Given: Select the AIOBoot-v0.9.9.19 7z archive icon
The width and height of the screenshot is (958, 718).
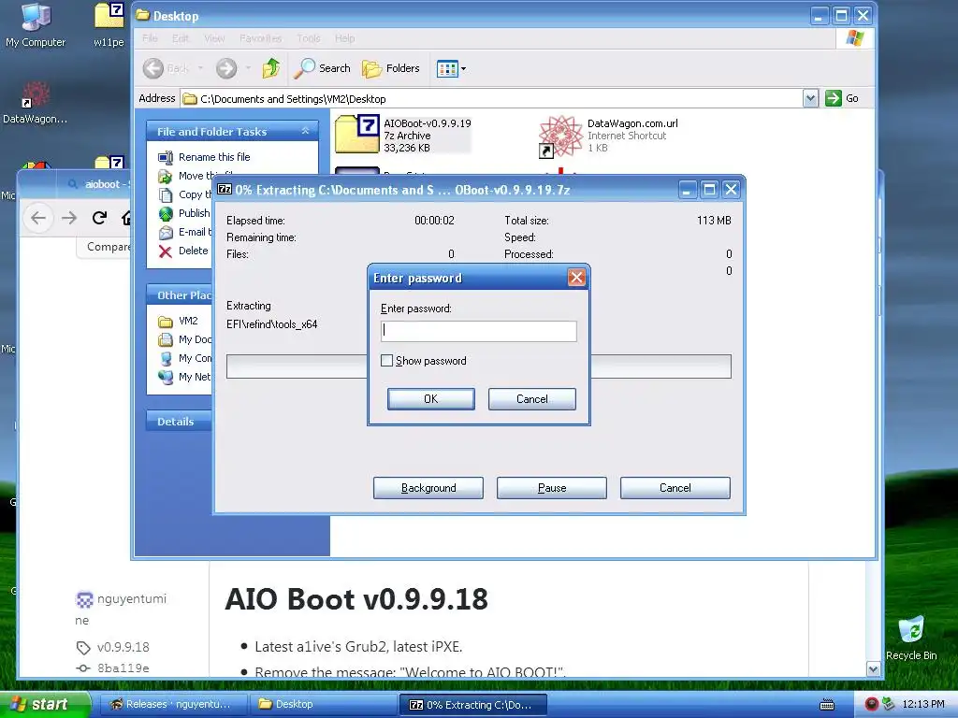Looking at the screenshot, I should [357, 134].
